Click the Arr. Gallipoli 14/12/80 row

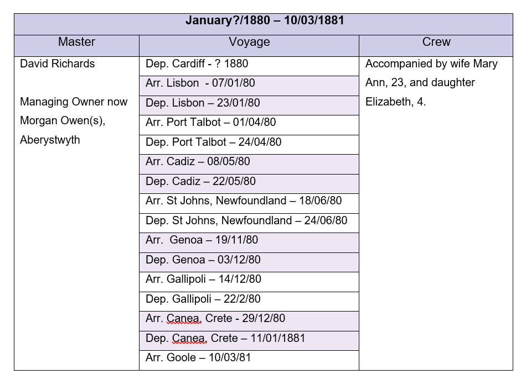pos(203,279)
